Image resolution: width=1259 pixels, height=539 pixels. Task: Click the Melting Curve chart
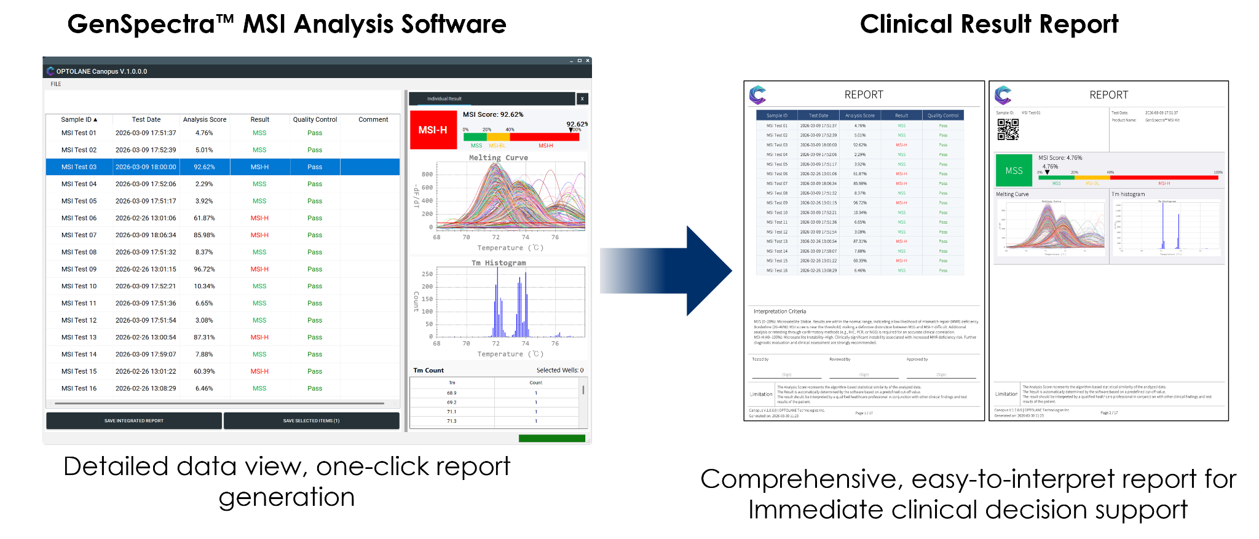[499, 203]
